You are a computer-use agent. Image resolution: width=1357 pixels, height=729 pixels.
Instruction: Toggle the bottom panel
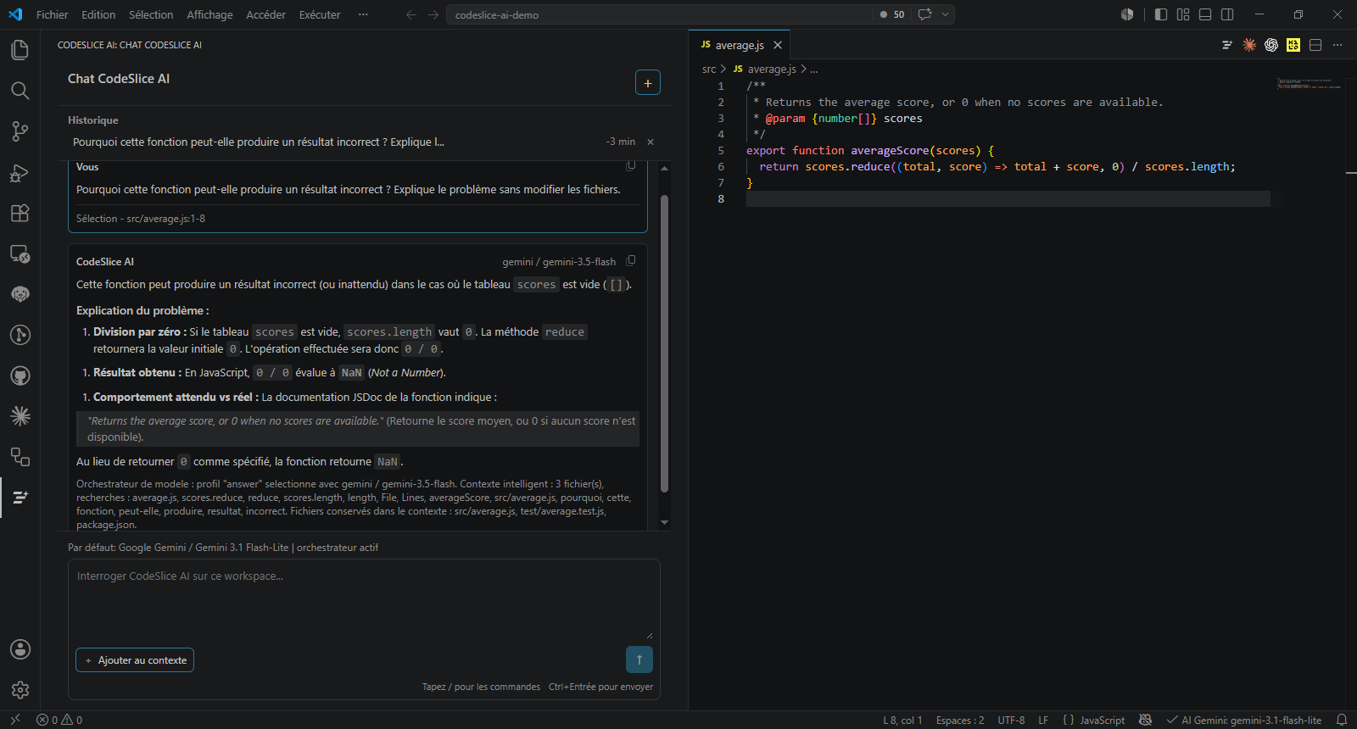1205,14
